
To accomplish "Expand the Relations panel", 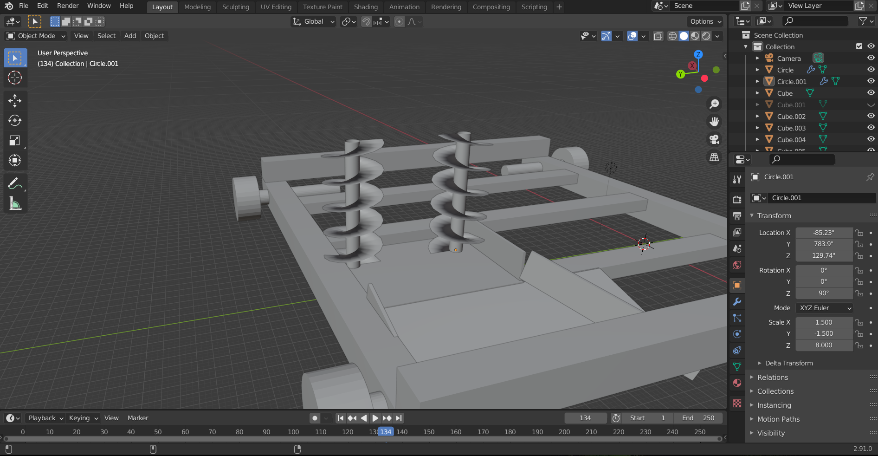I will pos(772,378).
